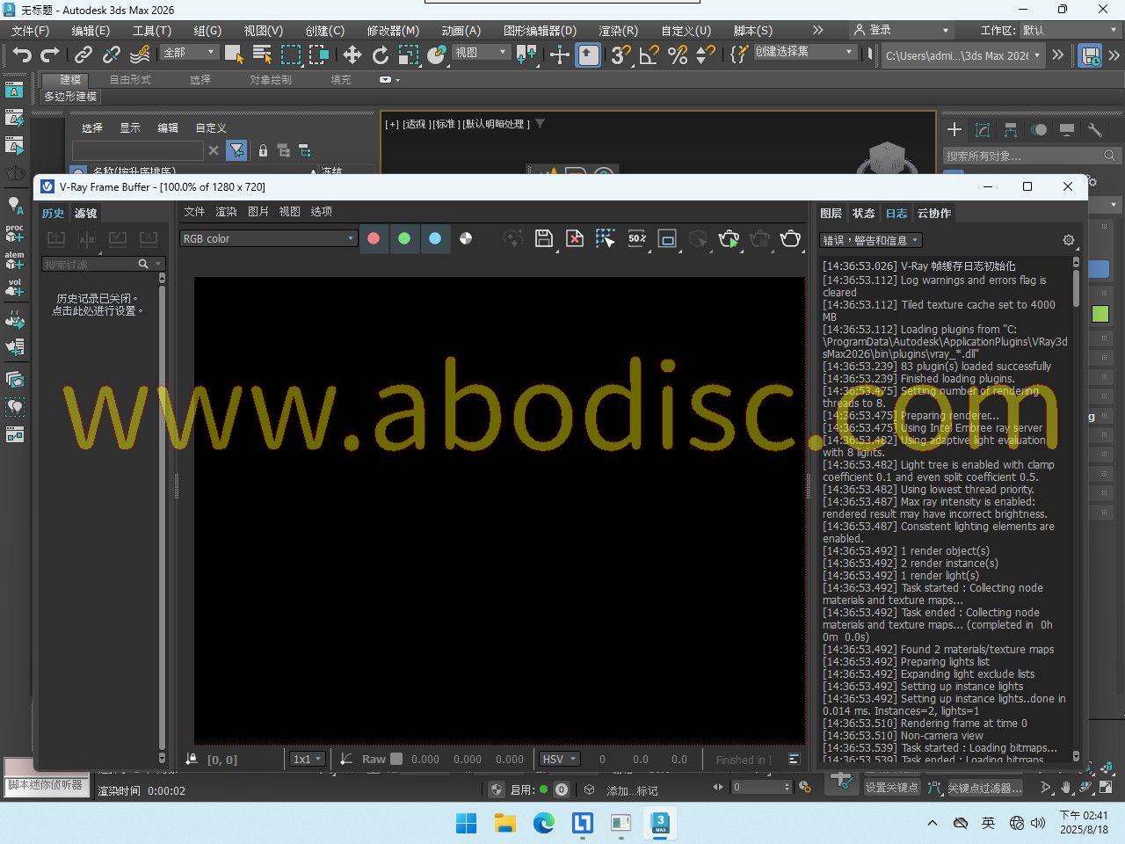Click the Undo arrow in main toolbar

click(22, 55)
